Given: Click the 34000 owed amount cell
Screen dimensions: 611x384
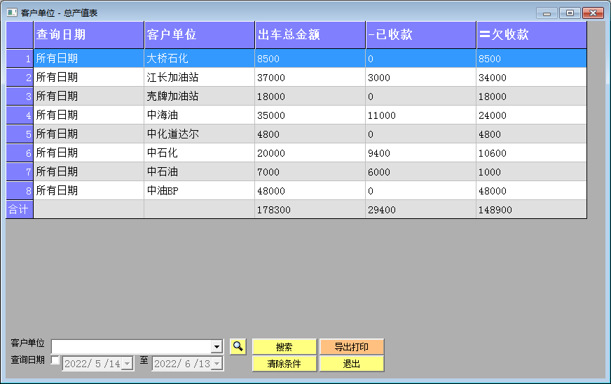Looking at the screenshot, I should [x=532, y=77].
